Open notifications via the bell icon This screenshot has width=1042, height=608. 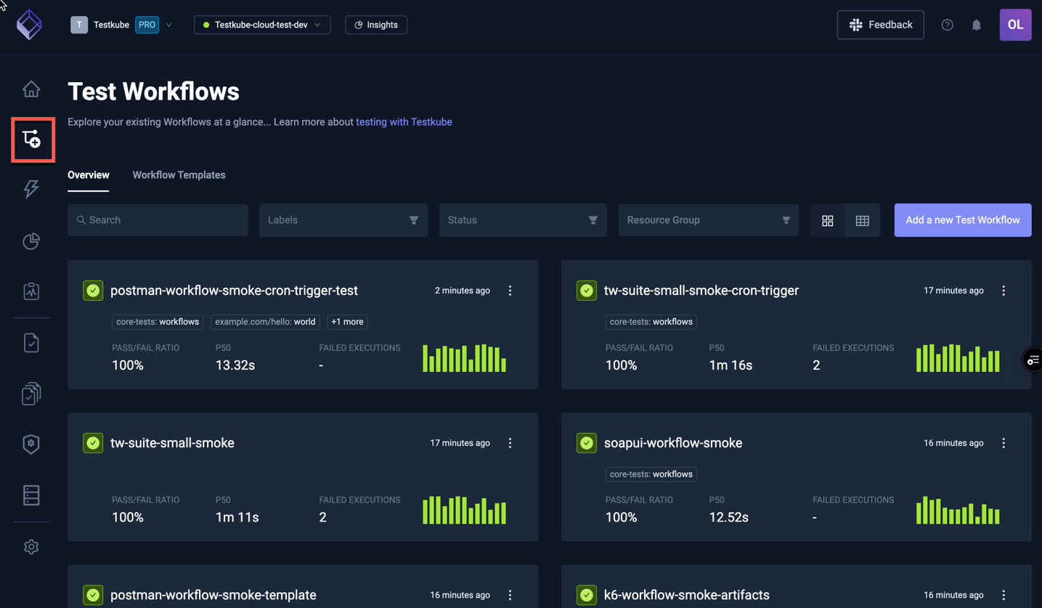tap(976, 24)
